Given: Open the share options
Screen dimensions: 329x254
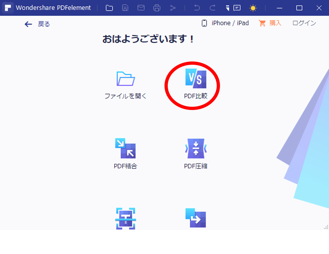Looking at the screenshot, I should click(x=173, y=8).
